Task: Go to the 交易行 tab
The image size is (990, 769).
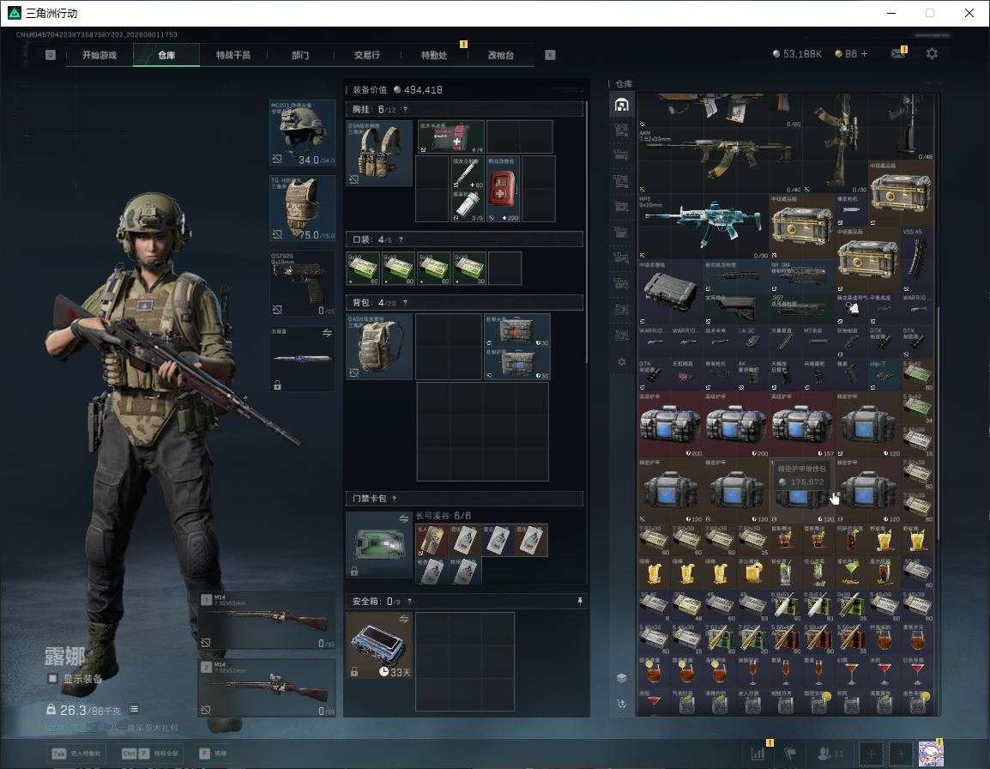Action: (x=367, y=55)
